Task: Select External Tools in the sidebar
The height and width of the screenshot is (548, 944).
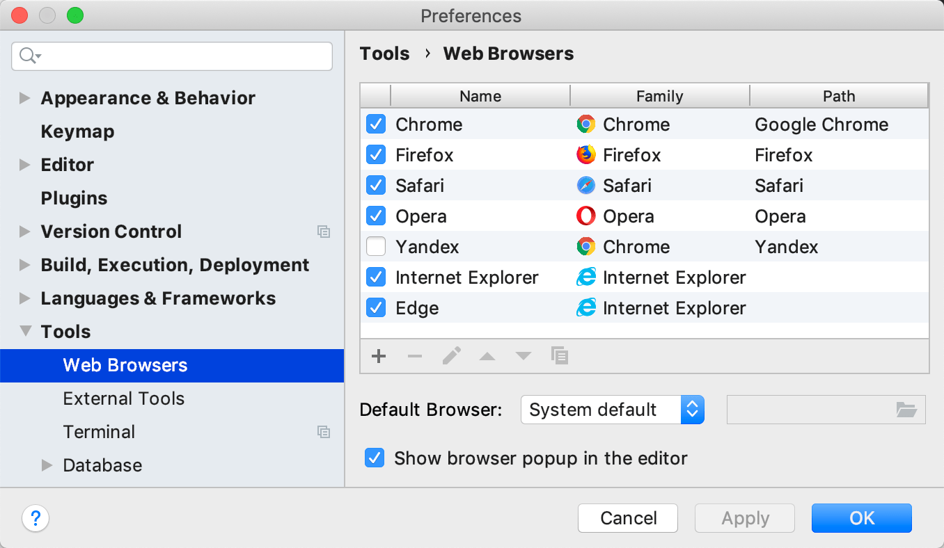Action: (124, 398)
